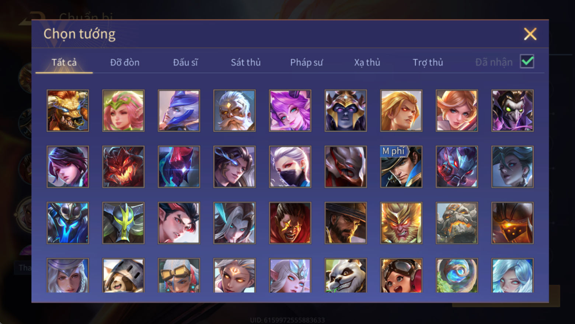
Task: Open the "Sát thủ" tab
Action: point(245,62)
